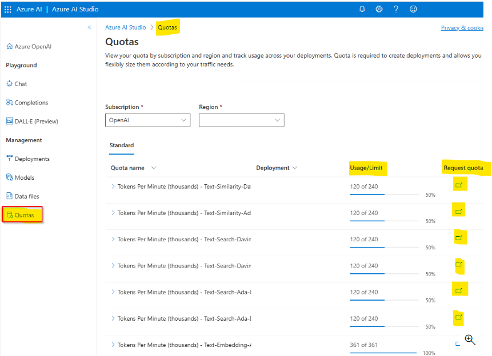Open notifications bell icon

coord(362,9)
